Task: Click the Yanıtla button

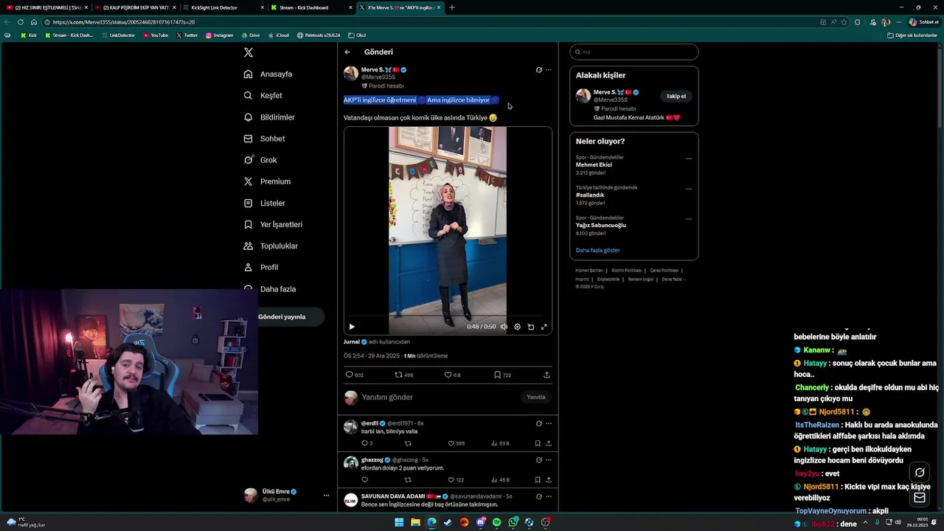Action: tap(536, 397)
